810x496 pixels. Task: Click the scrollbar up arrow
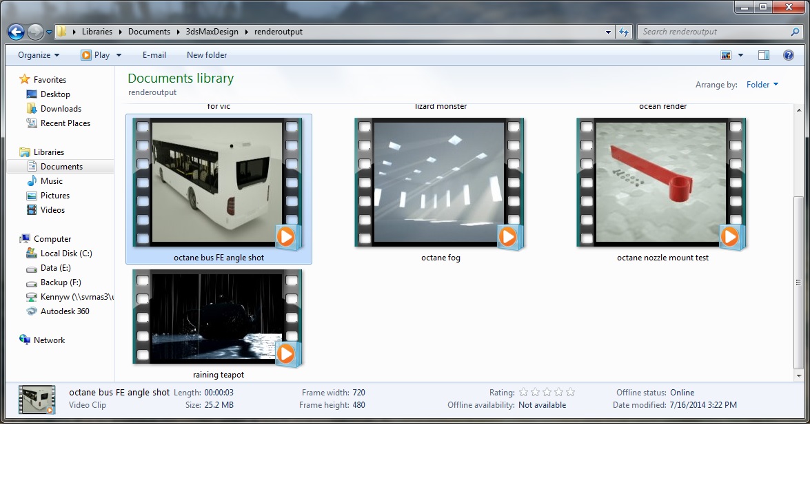pyautogui.click(x=799, y=110)
